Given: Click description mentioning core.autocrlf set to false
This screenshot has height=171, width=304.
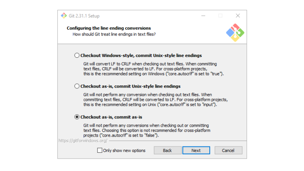Looking at the screenshot, I should 147,130.
